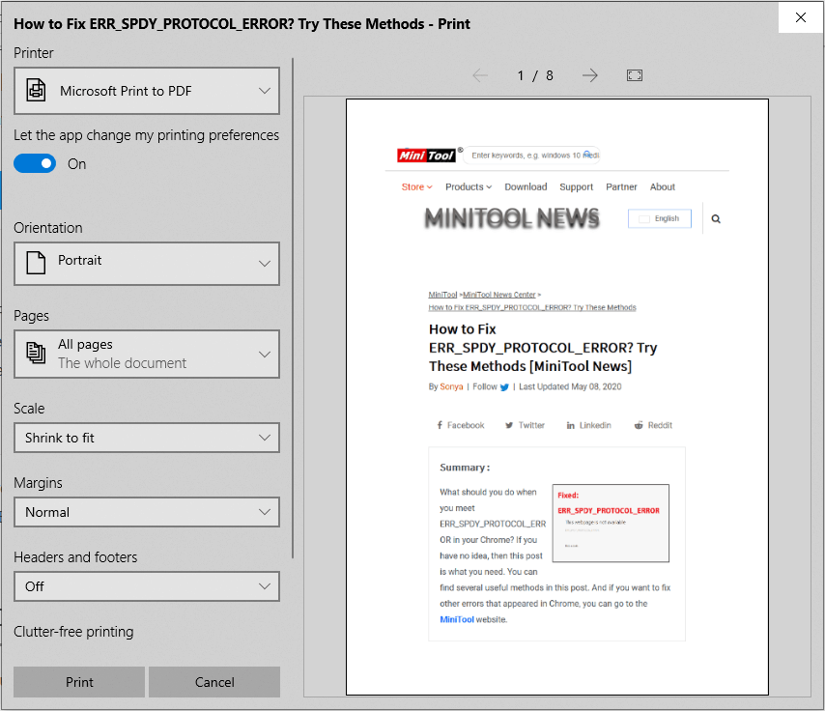This screenshot has width=825, height=711.
Task: Click the Cancel button
Action: coord(214,682)
